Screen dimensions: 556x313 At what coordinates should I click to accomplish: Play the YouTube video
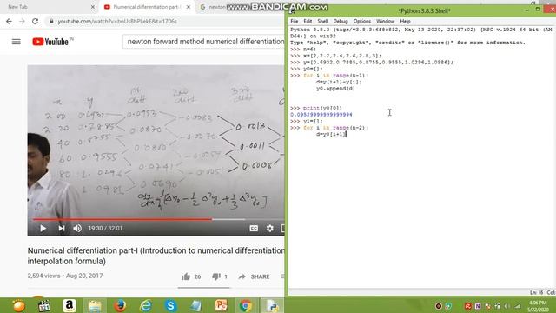[43, 228]
